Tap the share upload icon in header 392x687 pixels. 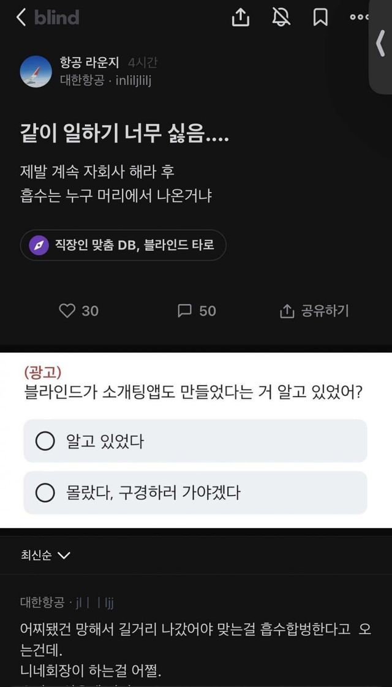coord(241,18)
